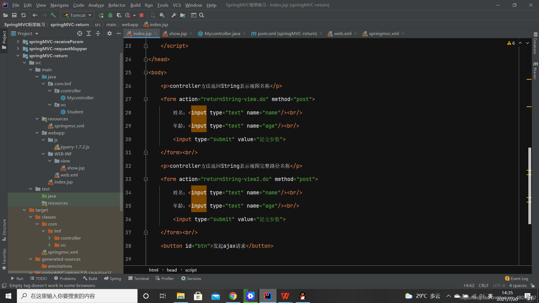Collapse the target folder in tree
Viewport: 539px width, 303px height.
coord(24,210)
